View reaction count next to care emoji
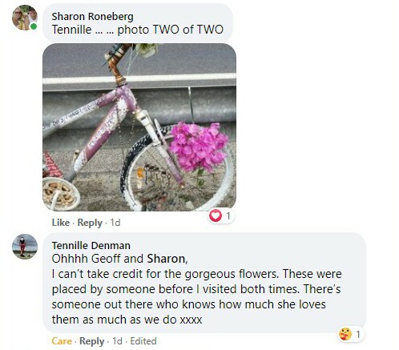399x350 pixels. click(358, 334)
